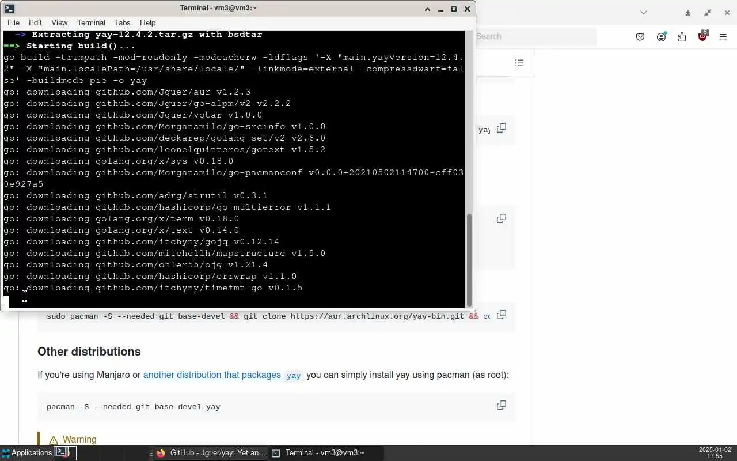Open the Terminal menu in the menu bar
The image size is (737, 461).
click(x=91, y=22)
